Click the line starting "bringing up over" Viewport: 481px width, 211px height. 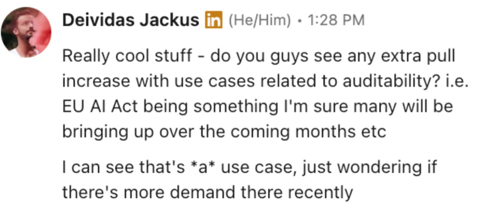point(224,132)
